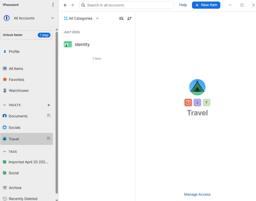Select the Socials vault

pyautogui.click(x=27, y=128)
